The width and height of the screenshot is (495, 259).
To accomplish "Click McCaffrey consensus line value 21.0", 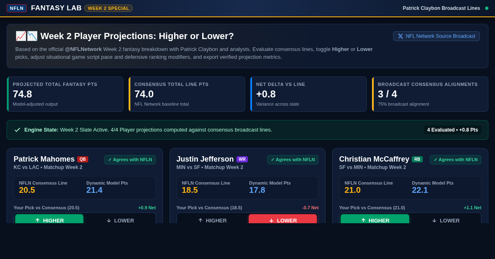I will [x=353, y=190].
